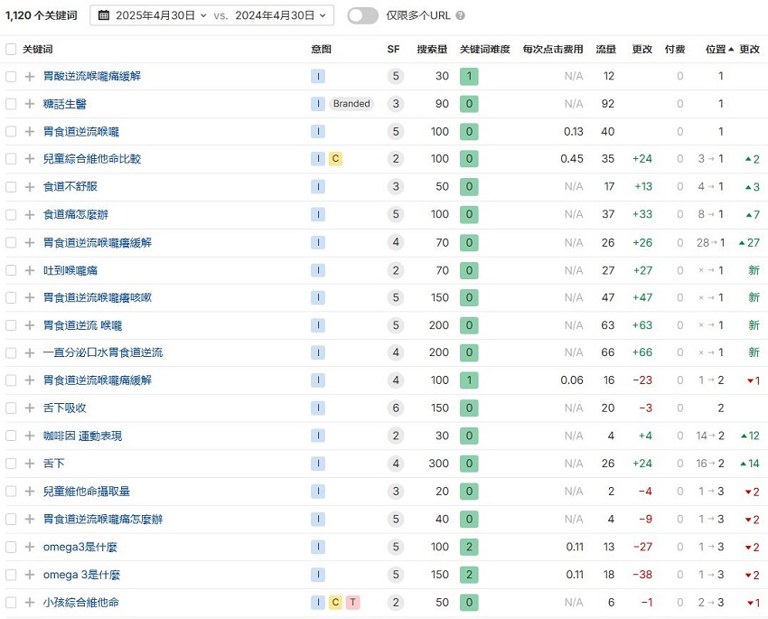Click plus icon for 食道痛怎麼辦
This screenshot has height=619, width=768.
[x=30, y=214]
